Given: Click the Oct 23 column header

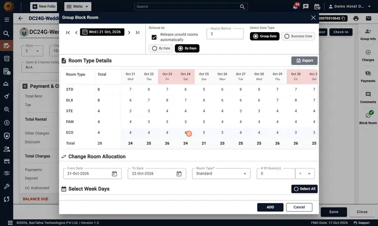Looking at the screenshot, I should [167, 76].
